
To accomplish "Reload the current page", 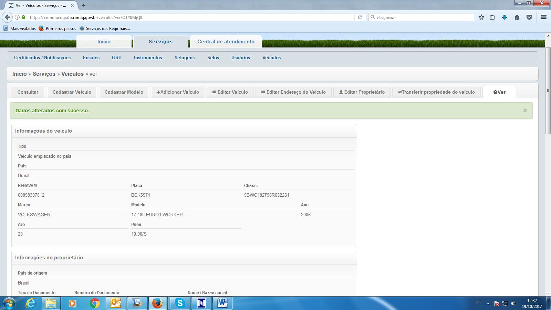I will 360,17.
